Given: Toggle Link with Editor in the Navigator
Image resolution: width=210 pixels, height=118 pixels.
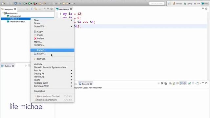Looking at the screenshot, I should pyautogui.click(x=36, y=9).
